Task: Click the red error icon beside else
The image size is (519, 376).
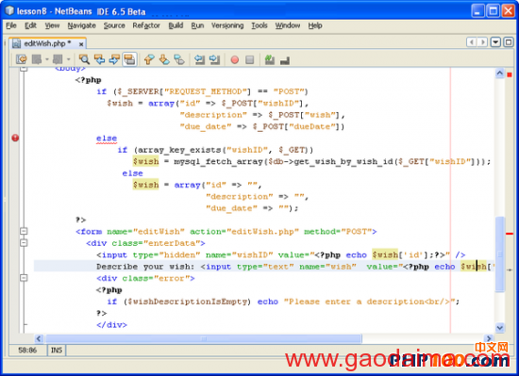Action: tap(15, 138)
